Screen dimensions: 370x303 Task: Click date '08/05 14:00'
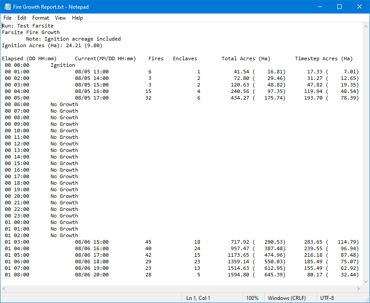92,78
